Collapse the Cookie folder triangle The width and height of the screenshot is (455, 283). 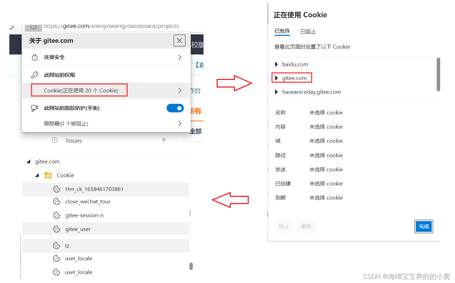coord(37,175)
